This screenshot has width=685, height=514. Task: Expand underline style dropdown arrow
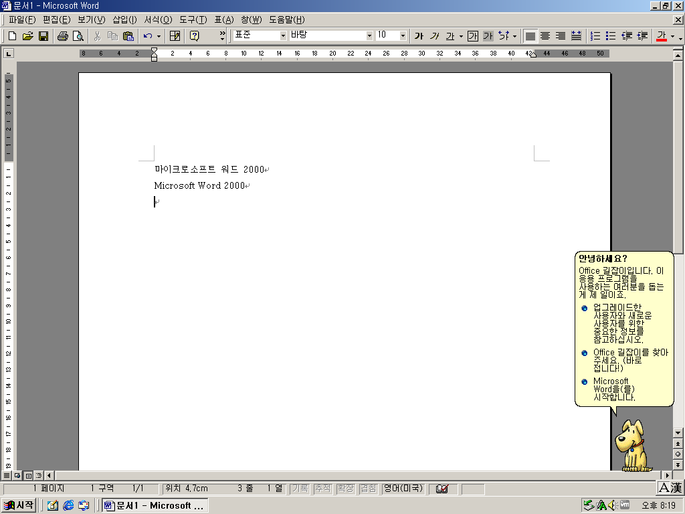tap(461, 36)
